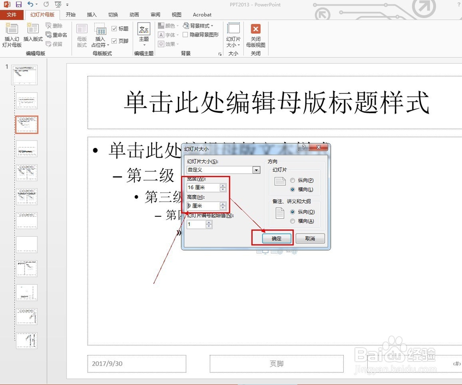Click the width field showing 16 厘米
462x385 pixels.
click(x=203, y=187)
